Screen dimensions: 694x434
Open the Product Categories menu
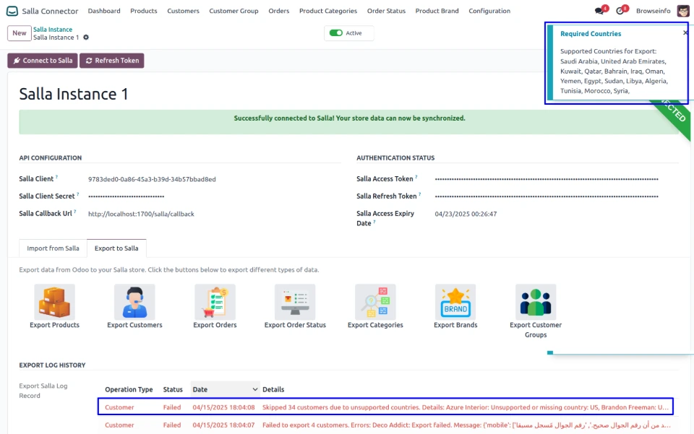tap(327, 11)
